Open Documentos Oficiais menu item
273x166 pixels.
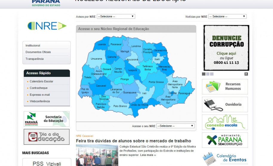tap(38, 52)
